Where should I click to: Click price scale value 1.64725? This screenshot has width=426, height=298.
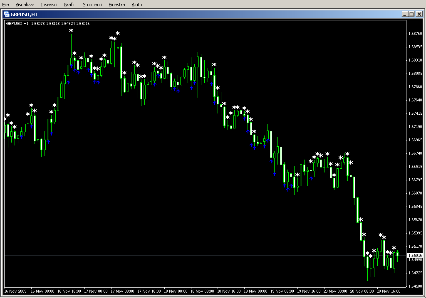416,273
